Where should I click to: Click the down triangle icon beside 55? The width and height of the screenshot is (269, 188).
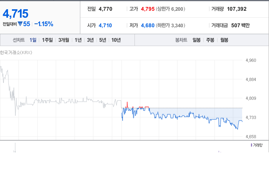(20, 24)
